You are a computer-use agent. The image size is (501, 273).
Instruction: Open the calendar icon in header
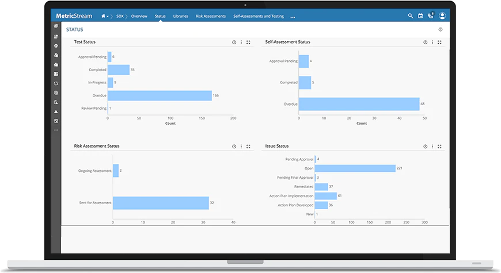coord(420,16)
